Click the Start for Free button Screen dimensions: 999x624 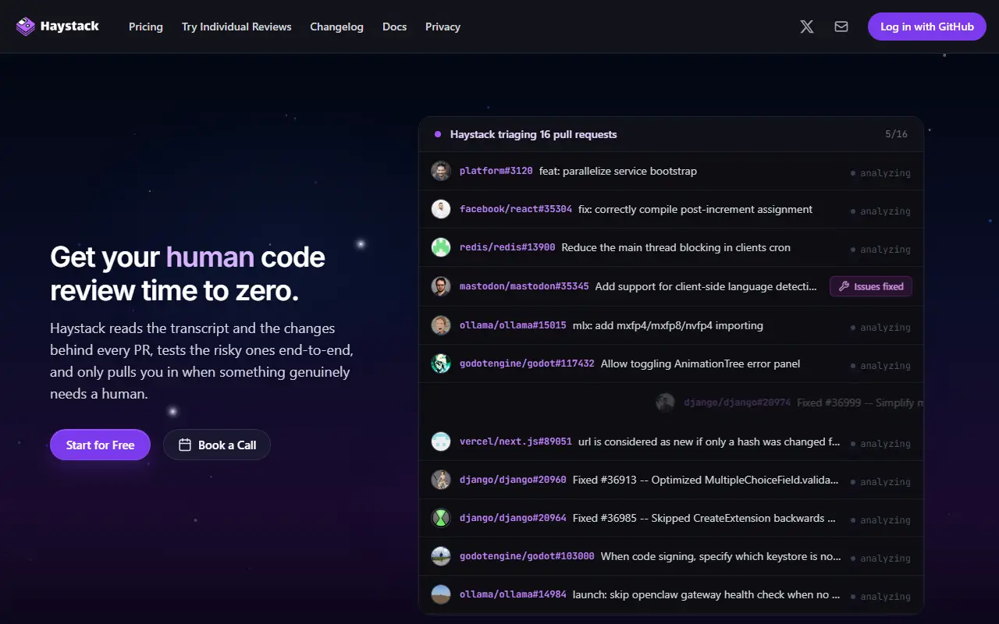click(x=100, y=445)
